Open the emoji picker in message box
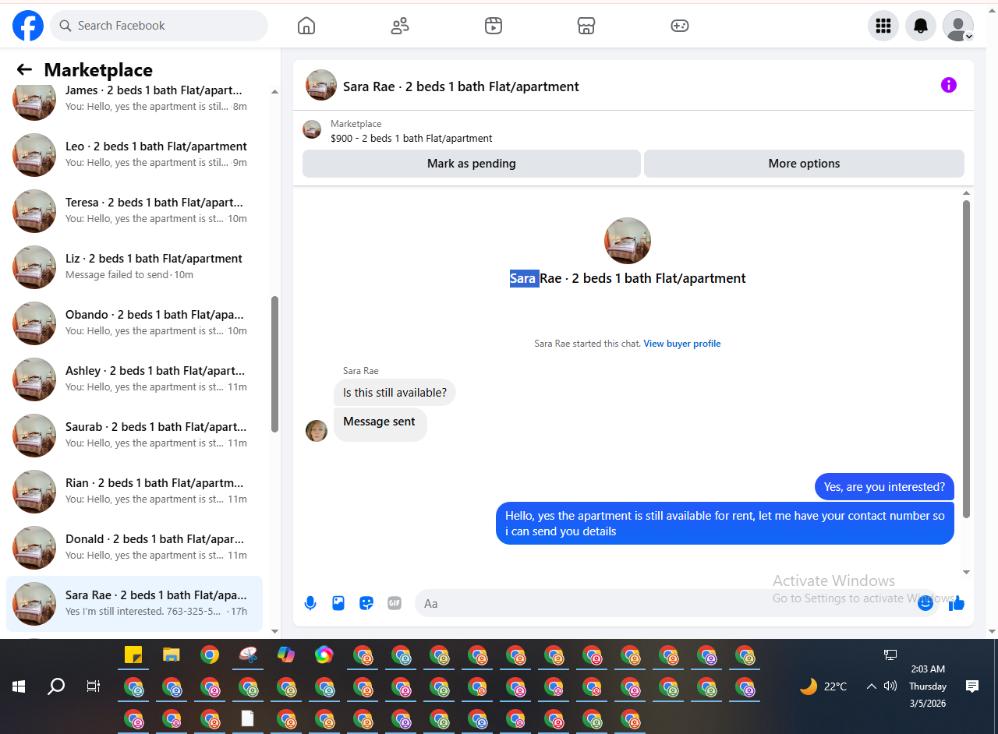 [925, 603]
